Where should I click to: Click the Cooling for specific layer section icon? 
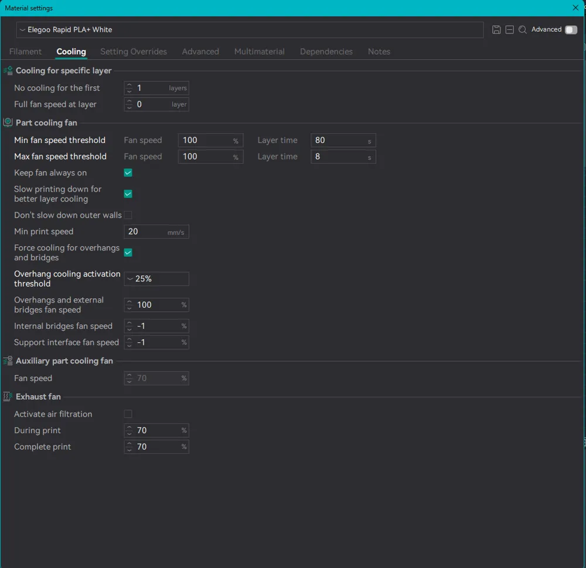point(8,71)
